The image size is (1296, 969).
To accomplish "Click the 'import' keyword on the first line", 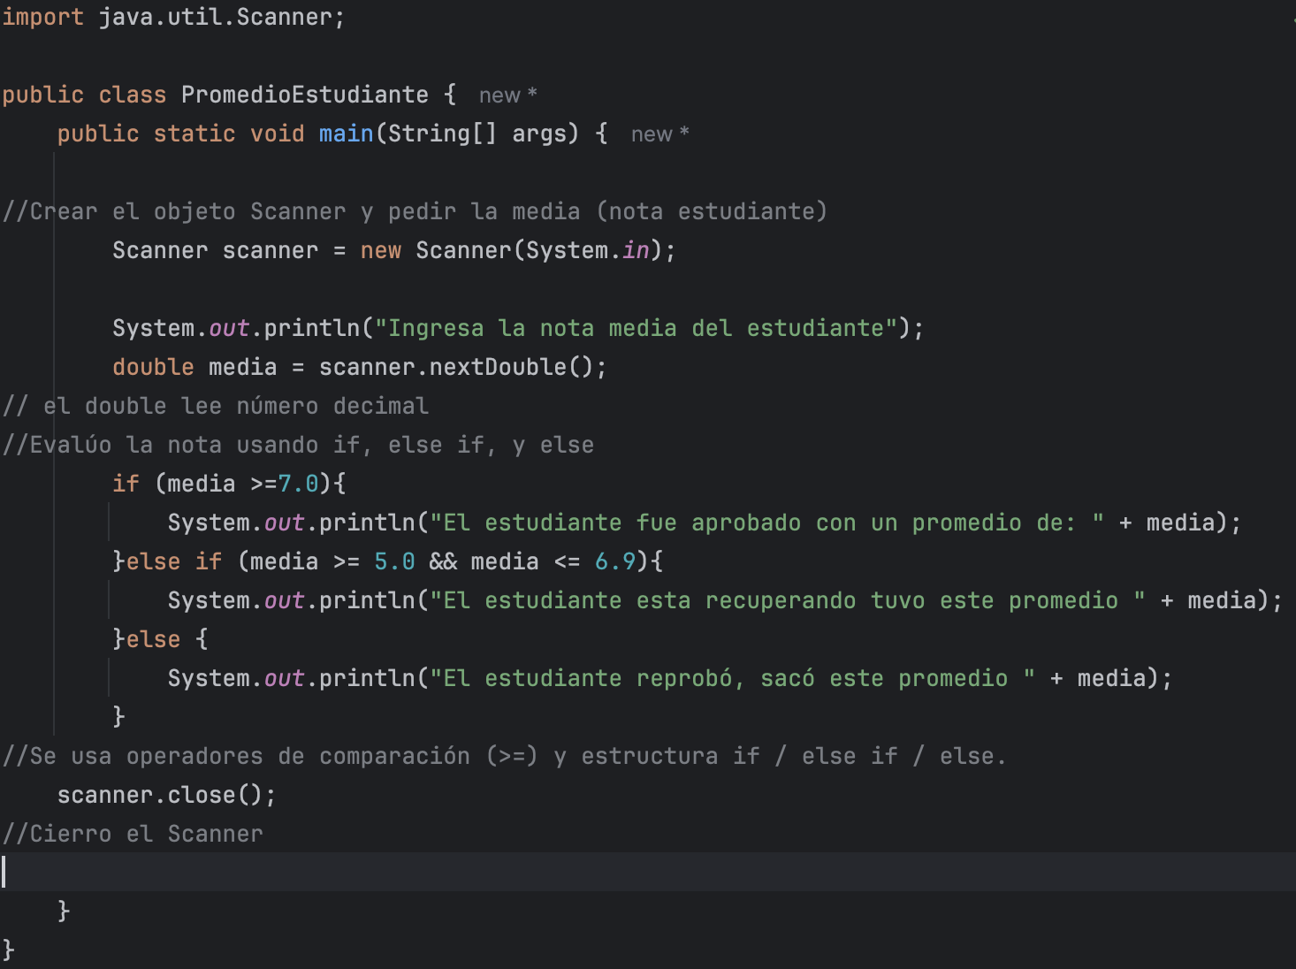I will point(42,17).
